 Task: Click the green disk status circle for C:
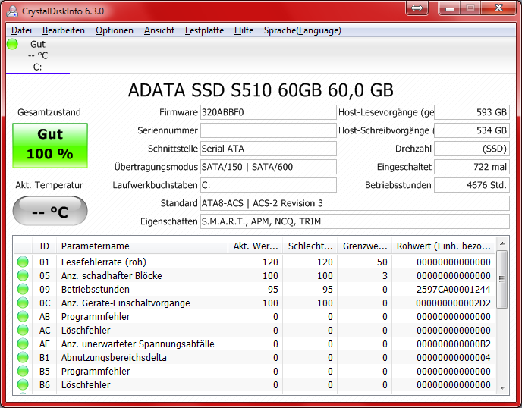12,44
